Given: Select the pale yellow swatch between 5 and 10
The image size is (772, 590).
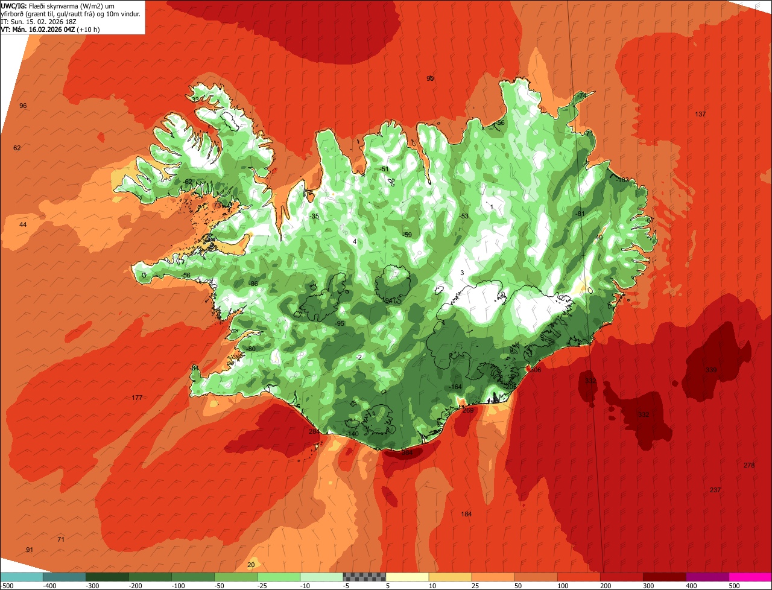Looking at the screenshot, I should 407,577.
